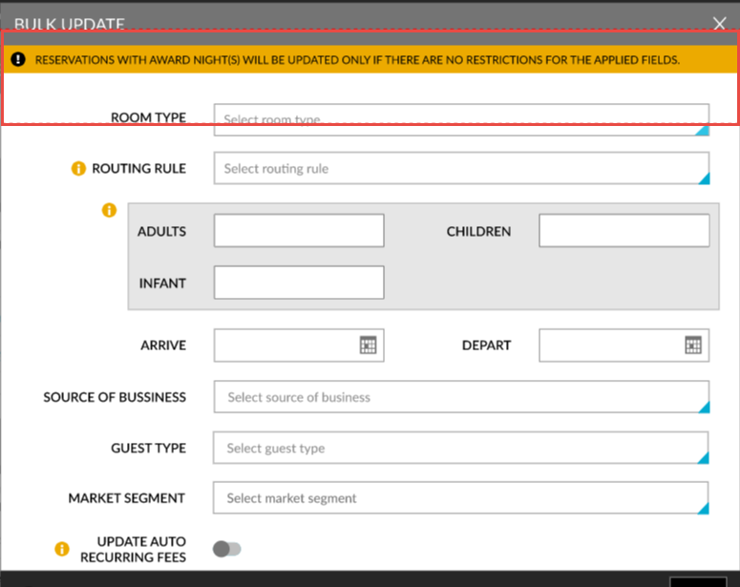
Task: Open the Arrive date calendar icon
Action: tap(368, 345)
